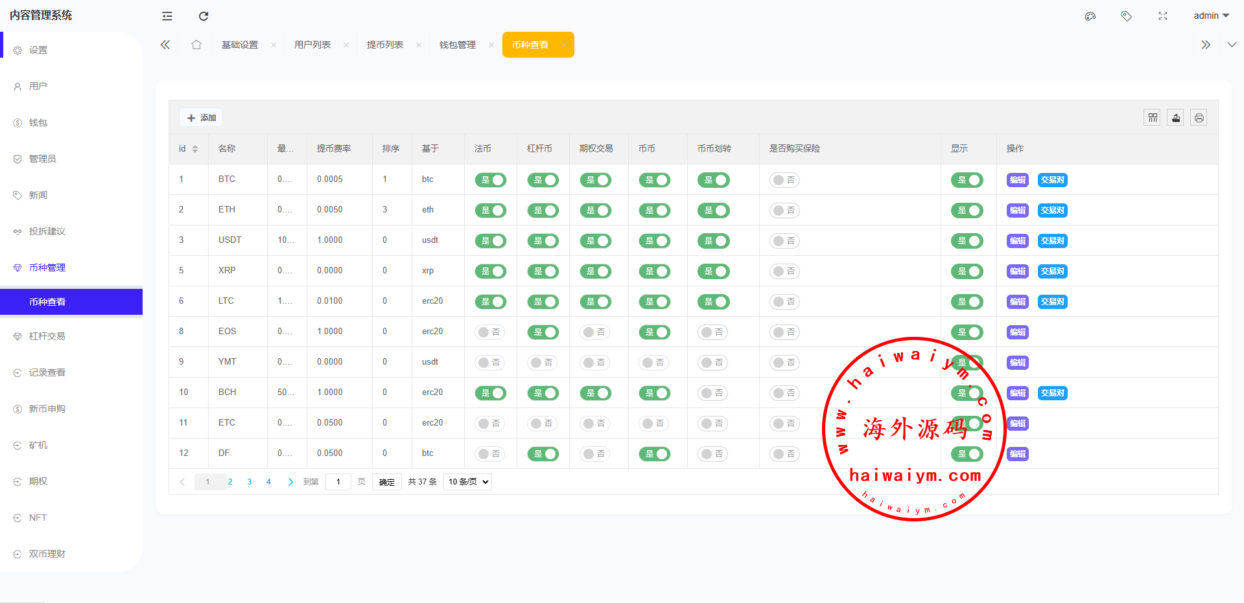1244x603 pixels.
Task: Click the tag note icon in header
Action: coord(1127,16)
